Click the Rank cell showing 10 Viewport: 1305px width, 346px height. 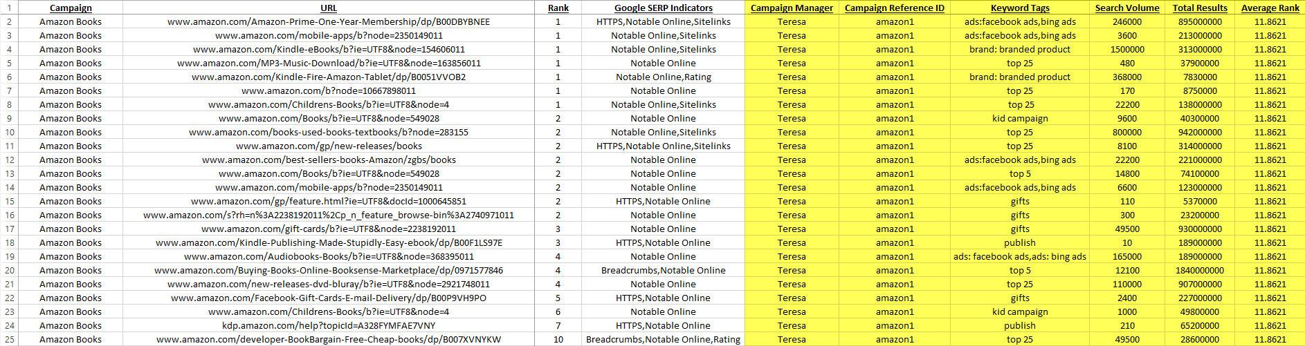[x=558, y=339]
